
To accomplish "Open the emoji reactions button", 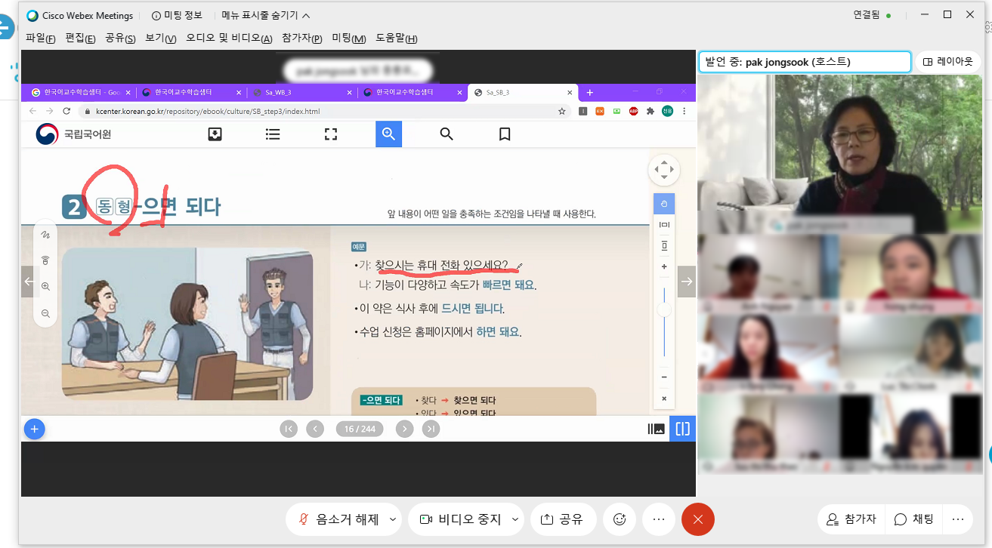I will coord(620,519).
